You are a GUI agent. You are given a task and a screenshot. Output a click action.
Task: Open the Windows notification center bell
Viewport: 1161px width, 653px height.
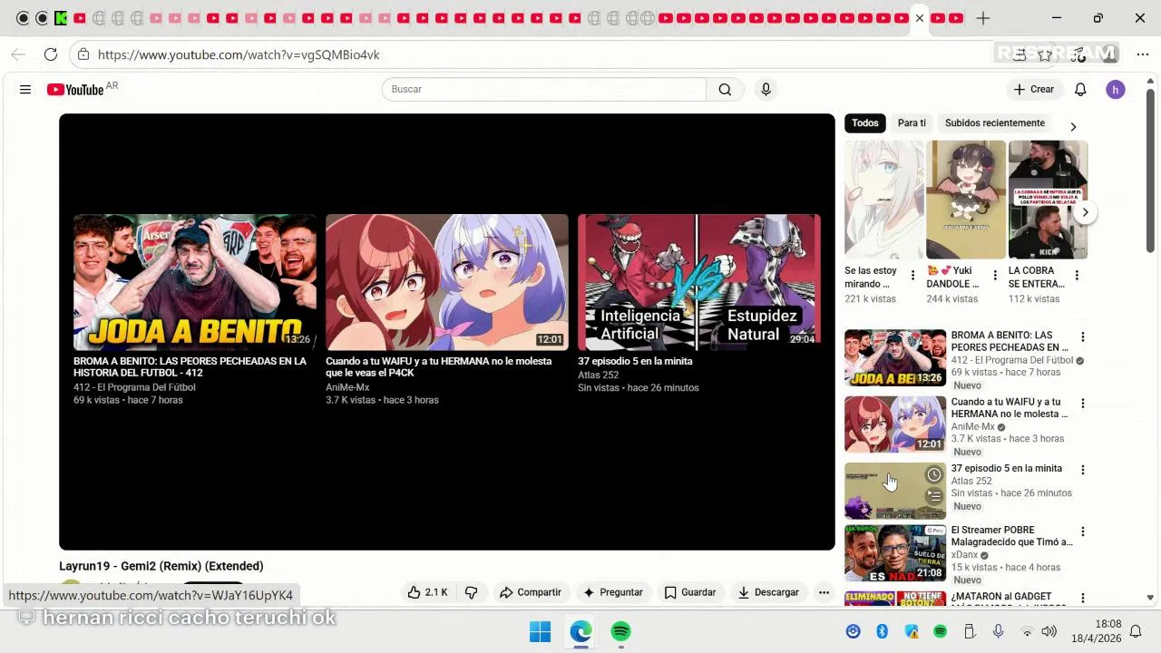click(1136, 631)
